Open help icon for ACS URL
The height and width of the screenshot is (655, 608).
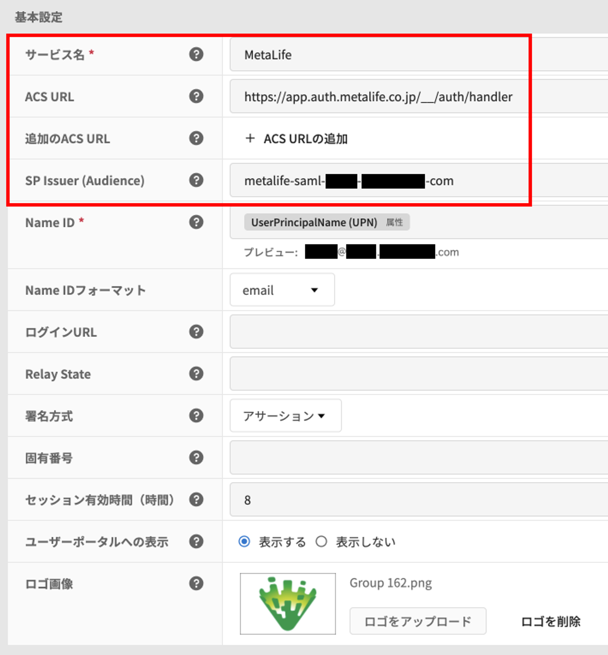click(196, 96)
